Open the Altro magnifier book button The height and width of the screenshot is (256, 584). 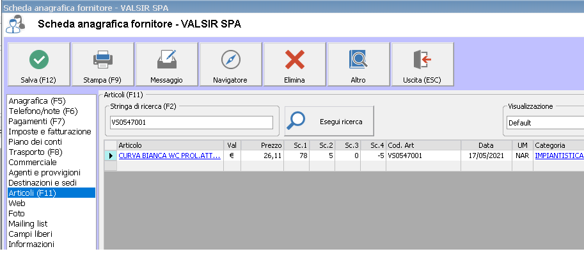pyautogui.click(x=359, y=64)
